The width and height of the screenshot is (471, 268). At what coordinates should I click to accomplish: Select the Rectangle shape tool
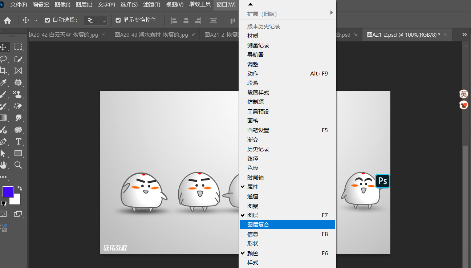pos(18,153)
